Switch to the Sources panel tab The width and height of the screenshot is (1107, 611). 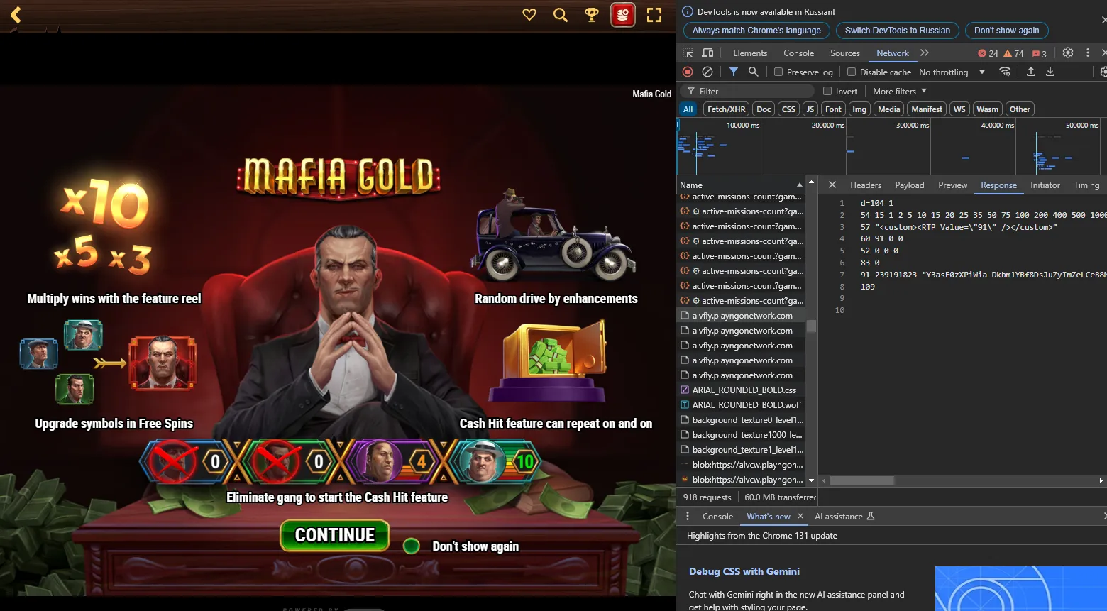click(x=844, y=53)
